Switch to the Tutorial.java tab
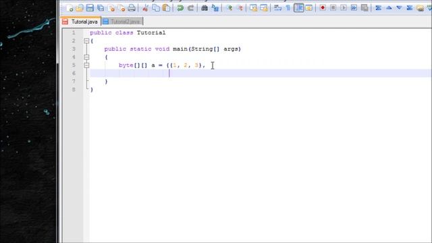This screenshot has height=243, width=432. pyautogui.click(x=80, y=22)
